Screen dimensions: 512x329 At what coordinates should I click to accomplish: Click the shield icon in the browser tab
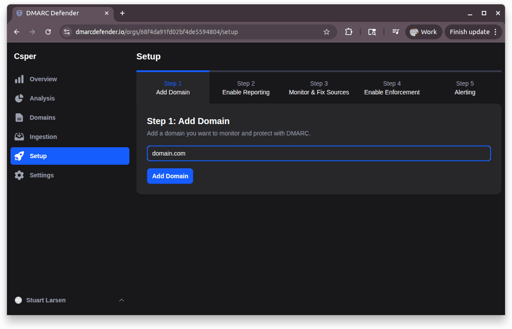click(19, 13)
